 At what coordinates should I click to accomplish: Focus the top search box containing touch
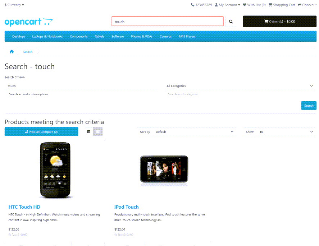tap(168, 22)
